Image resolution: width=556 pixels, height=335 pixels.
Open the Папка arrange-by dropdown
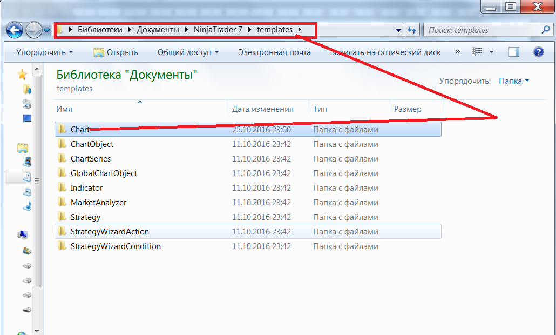tap(514, 81)
